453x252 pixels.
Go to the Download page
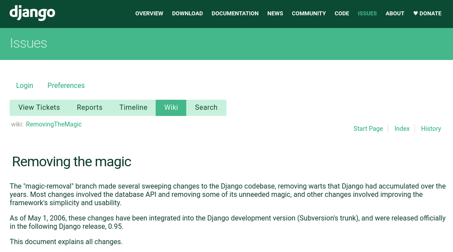[187, 14]
